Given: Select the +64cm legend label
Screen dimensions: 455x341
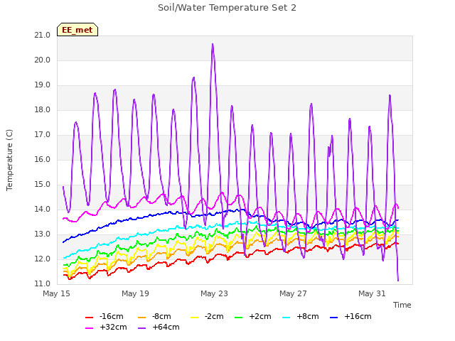Looking at the screenshot, I should pyautogui.click(x=166, y=327).
